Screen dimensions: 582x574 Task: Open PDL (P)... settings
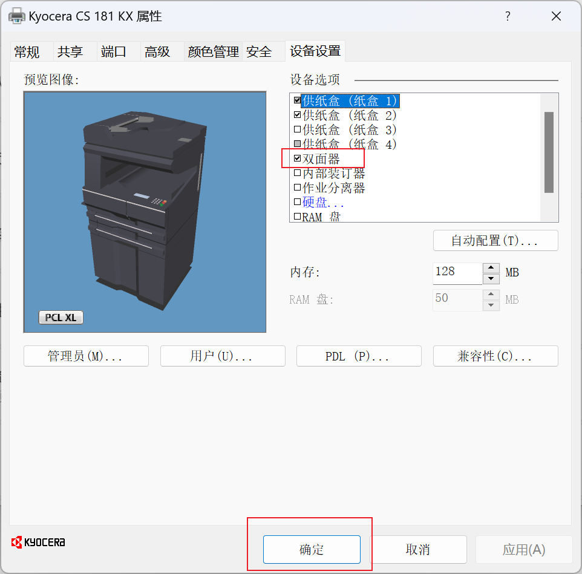tap(359, 356)
